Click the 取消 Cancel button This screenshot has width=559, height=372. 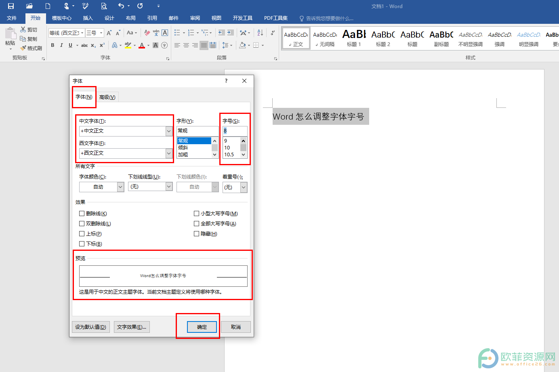236,327
